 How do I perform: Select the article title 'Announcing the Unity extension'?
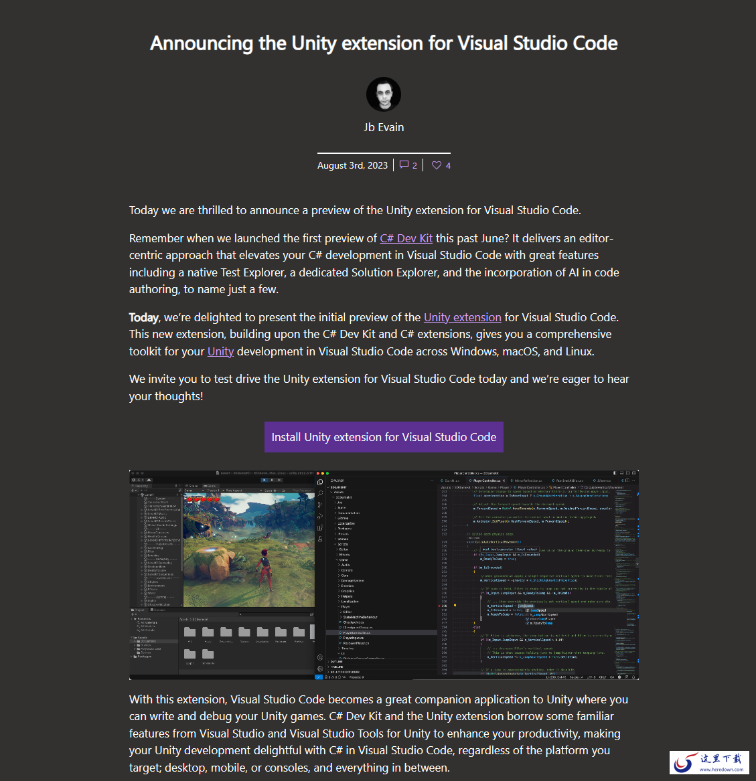pyautogui.click(x=384, y=44)
